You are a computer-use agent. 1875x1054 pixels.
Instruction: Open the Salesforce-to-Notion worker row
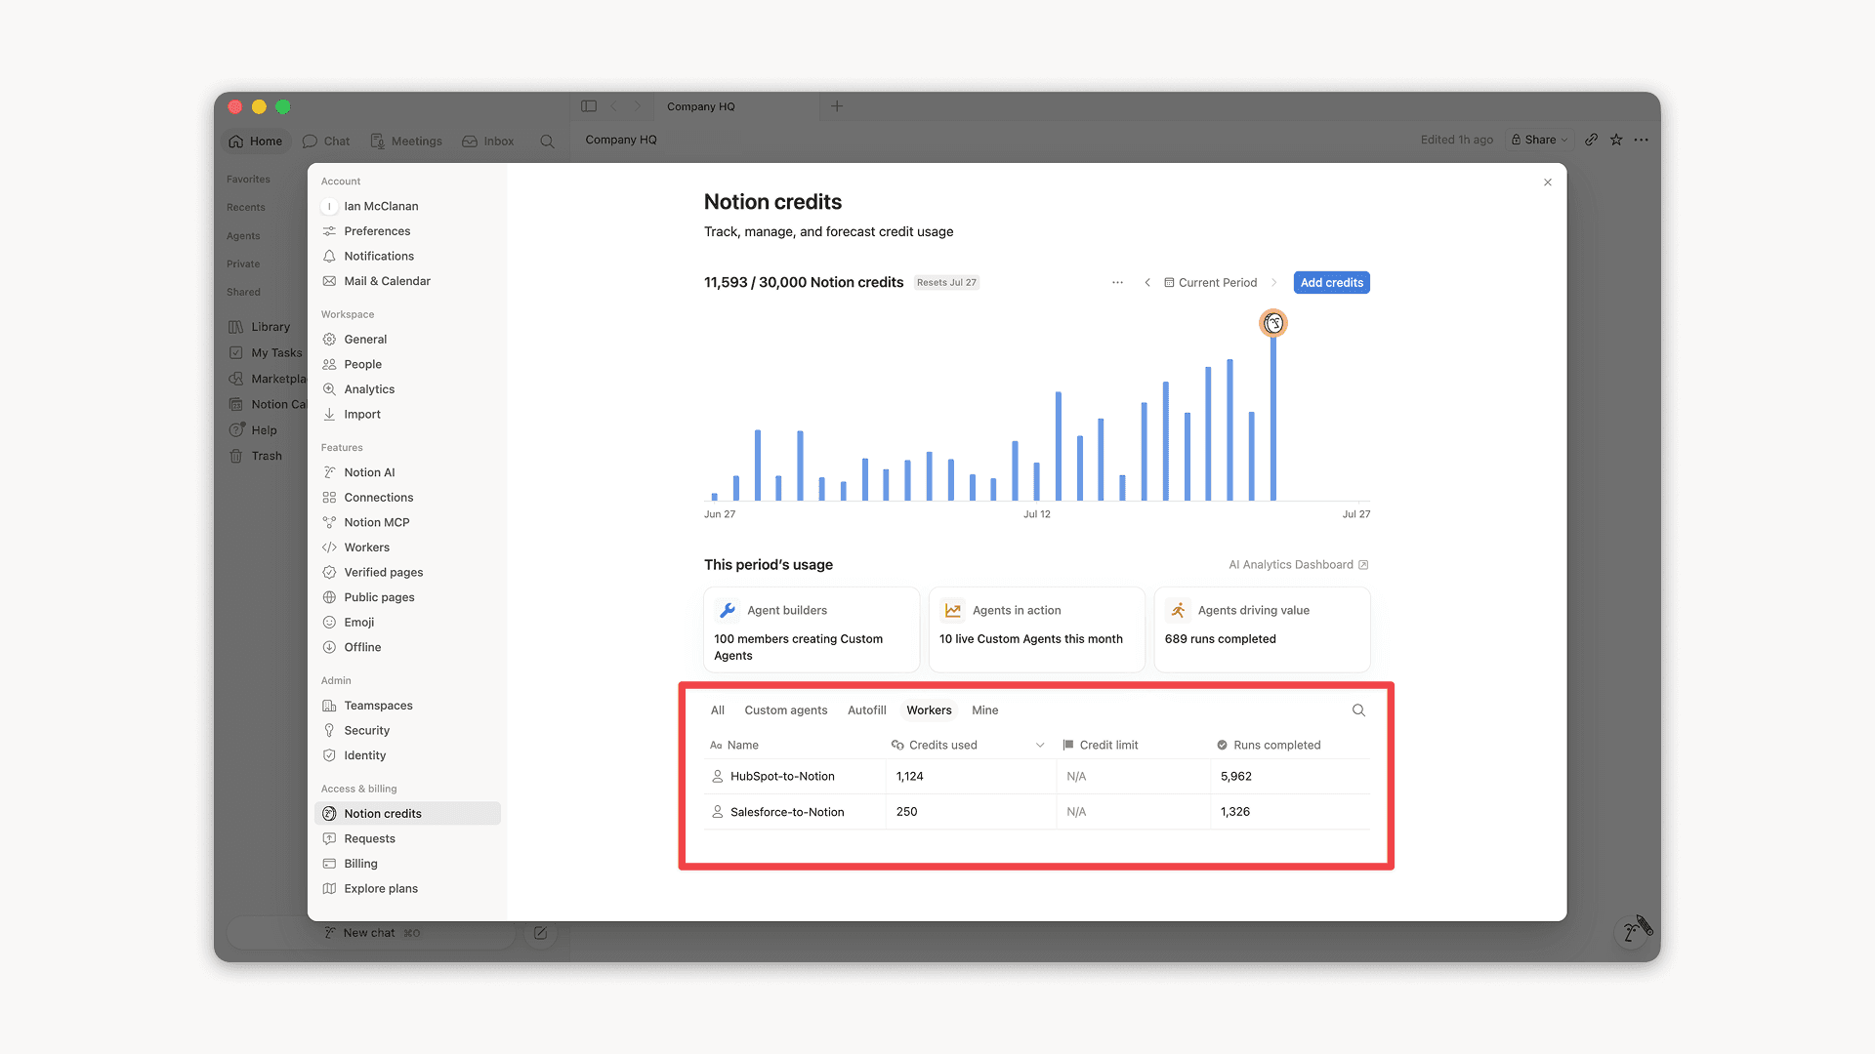coord(1037,812)
